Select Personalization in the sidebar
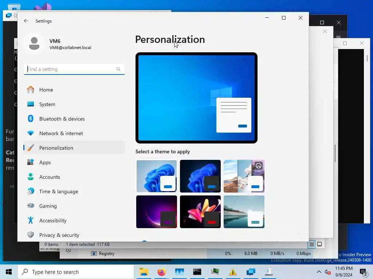This screenshot has height=279, width=373. click(74, 148)
